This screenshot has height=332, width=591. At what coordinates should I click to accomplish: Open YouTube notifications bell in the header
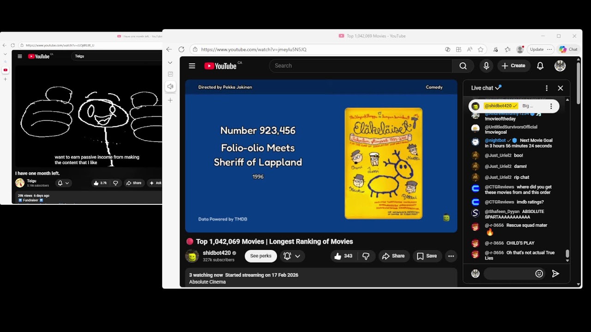click(540, 66)
